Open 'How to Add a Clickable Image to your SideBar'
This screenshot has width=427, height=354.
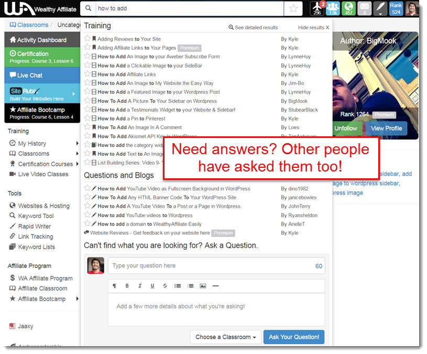pyautogui.click(x=150, y=66)
